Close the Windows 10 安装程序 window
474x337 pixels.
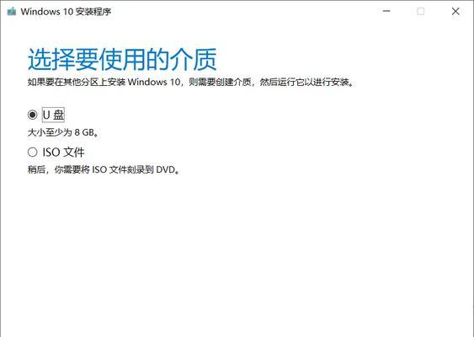455,11
